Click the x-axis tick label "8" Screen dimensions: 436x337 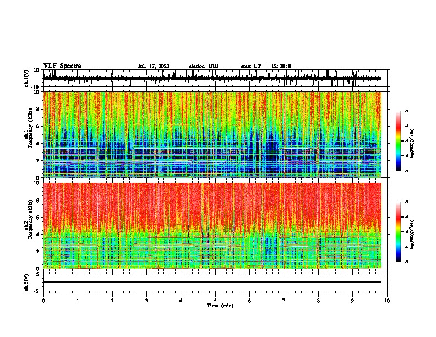pos(318,301)
